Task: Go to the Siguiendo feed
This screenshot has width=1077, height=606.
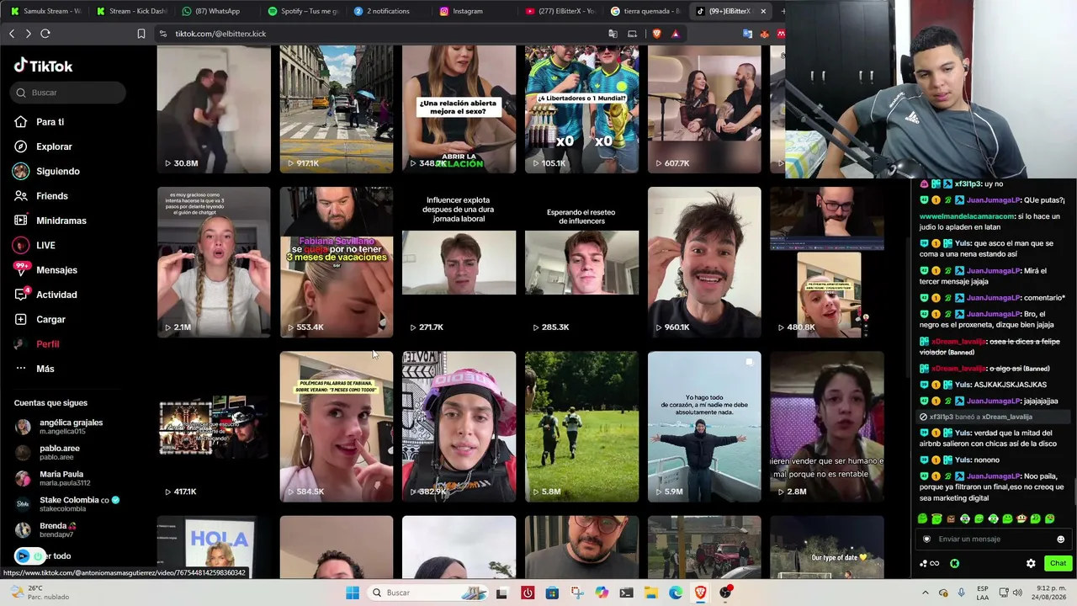Action: (x=57, y=171)
